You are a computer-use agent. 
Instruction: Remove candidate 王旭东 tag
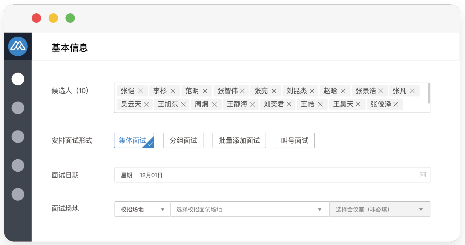183,104
